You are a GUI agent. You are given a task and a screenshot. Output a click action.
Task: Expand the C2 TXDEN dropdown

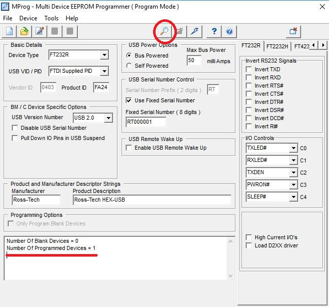pyautogui.click(x=293, y=173)
